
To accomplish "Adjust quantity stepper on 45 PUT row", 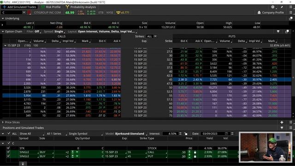I will pos(73,156).
